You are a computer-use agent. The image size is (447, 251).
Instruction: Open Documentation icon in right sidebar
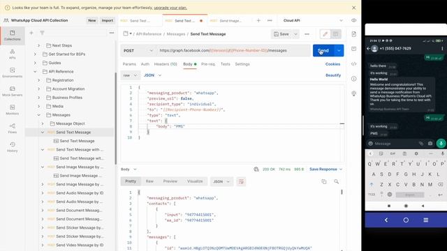coord(354,34)
